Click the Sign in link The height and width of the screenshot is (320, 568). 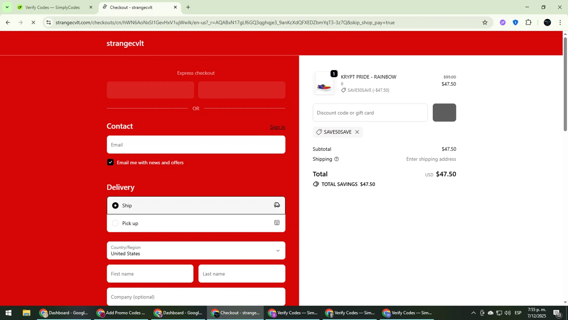coord(278,127)
